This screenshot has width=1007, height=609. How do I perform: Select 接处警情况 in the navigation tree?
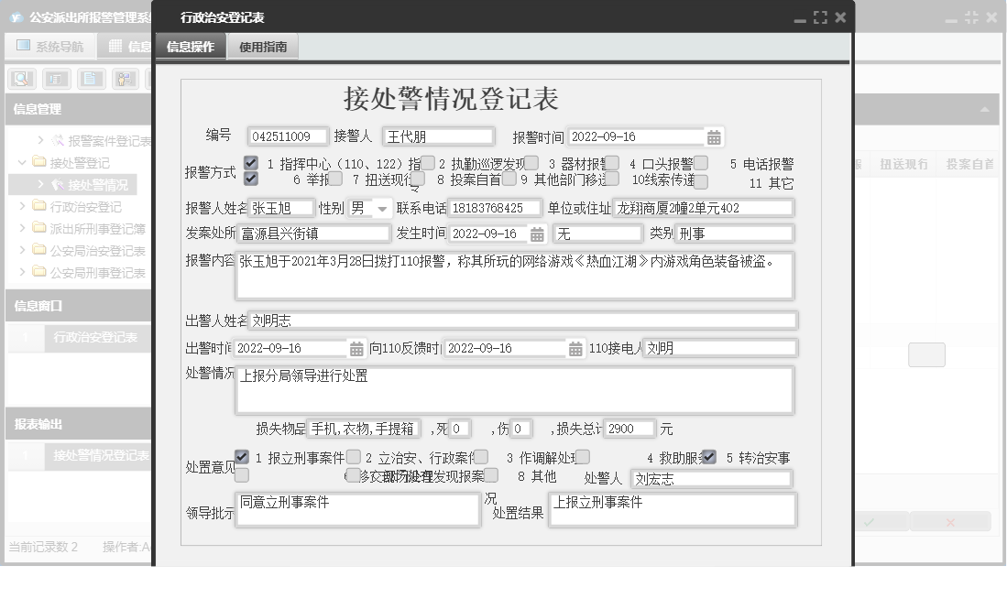click(x=96, y=184)
